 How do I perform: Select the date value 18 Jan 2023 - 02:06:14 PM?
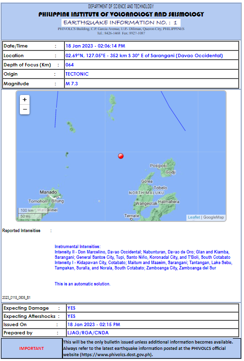(x=95, y=46)
